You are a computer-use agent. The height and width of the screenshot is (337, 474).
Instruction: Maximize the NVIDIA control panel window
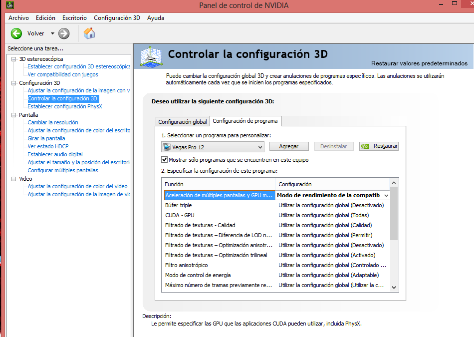[455, 3]
